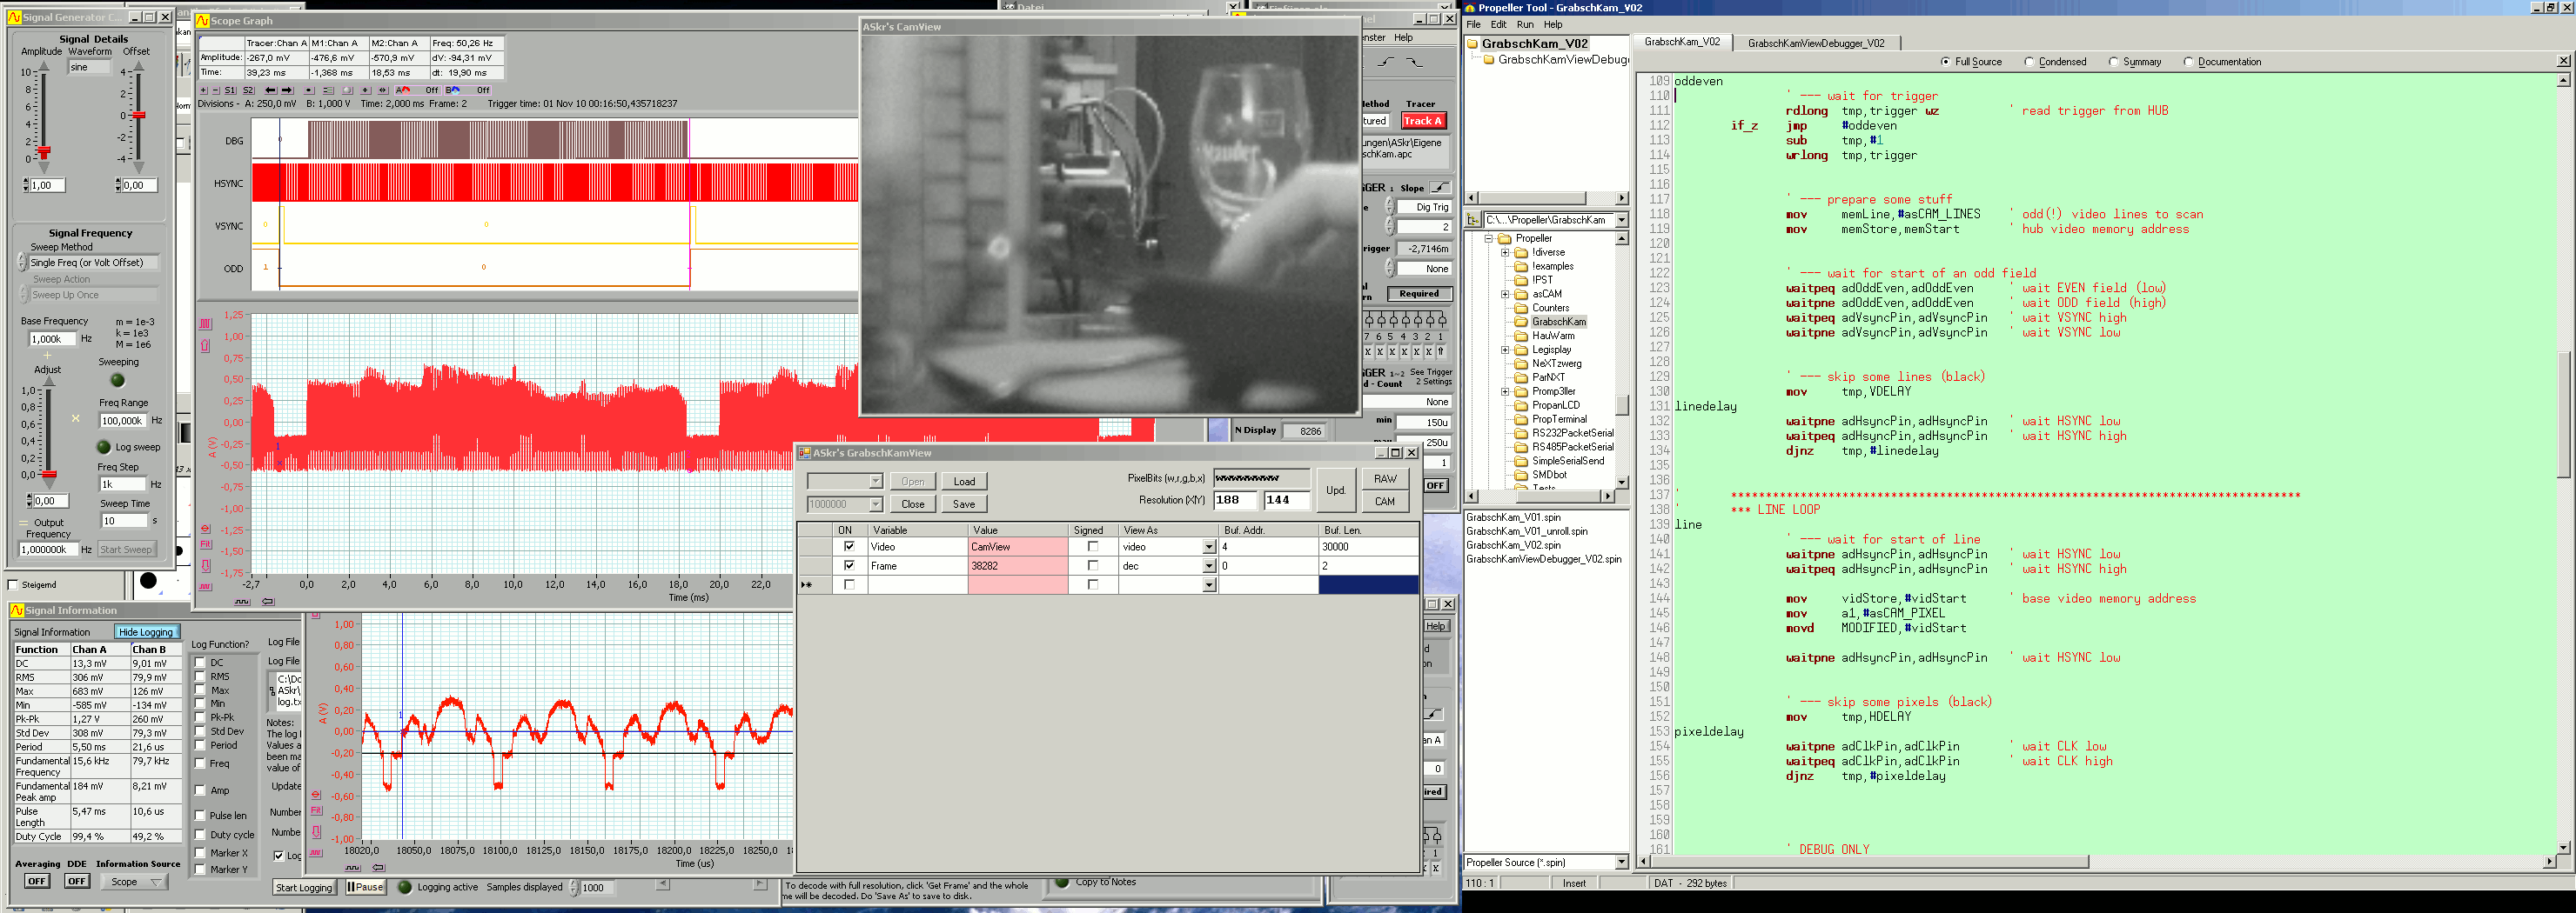Open View As dropdown for Video row
This screenshot has height=913, width=2576.
[x=1208, y=546]
